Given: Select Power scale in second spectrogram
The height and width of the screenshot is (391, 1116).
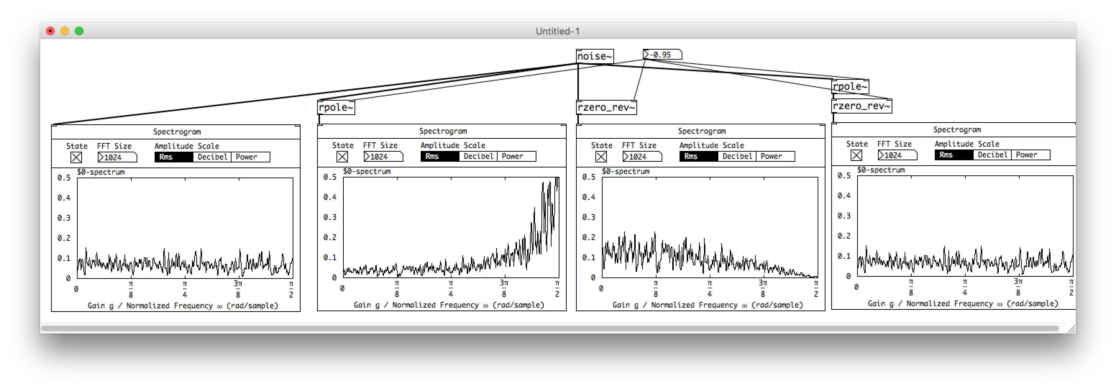Looking at the screenshot, I should click(x=517, y=156).
